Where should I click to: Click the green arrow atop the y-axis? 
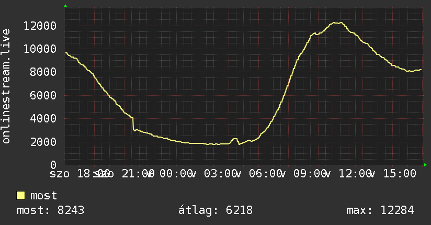tap(65, 6)
